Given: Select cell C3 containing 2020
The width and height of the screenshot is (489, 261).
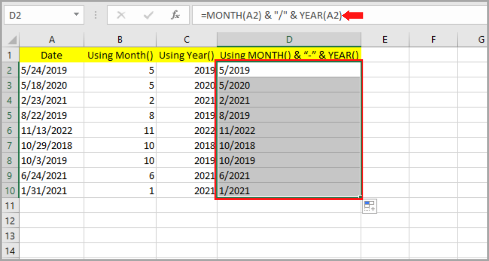Looking at the screenshot, I should [186, 85].
